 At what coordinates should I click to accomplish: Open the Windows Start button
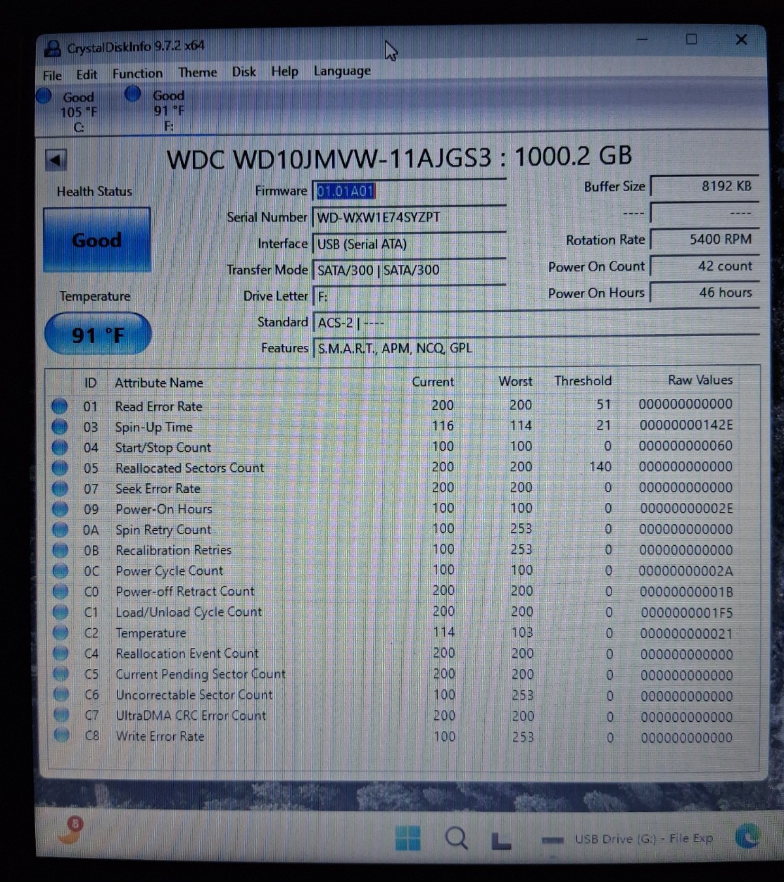[x=408, y=838]
